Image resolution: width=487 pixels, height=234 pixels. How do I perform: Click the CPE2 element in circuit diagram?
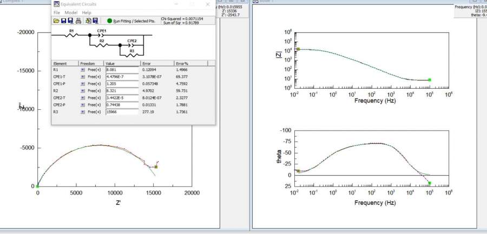pos(133,45)
